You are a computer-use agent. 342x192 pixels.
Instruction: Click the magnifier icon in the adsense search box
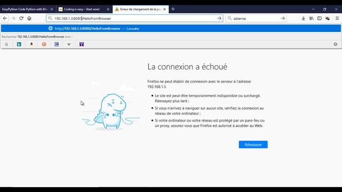[x=229, y=19]
